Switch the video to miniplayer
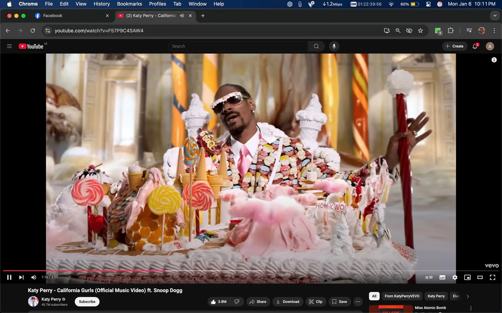Image resolution: width=502 pixels, height=313 pixels. pyautogui.click(x=467, y=277)
